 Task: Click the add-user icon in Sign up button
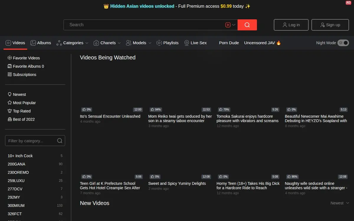click(x=323, y=25)
